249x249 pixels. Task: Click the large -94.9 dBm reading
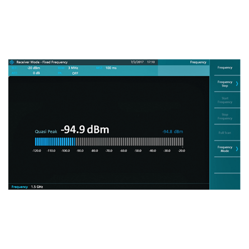click(x=85, y=129)
